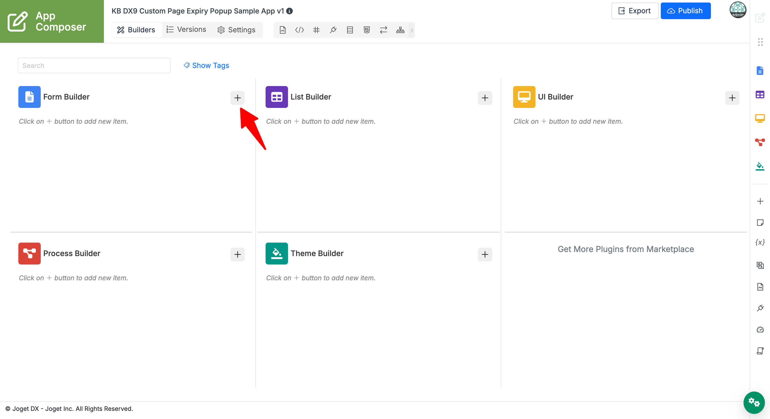Click the yellow UI Builder section icon
Screen dimensions: 770x419
click(x=524, y=97)
